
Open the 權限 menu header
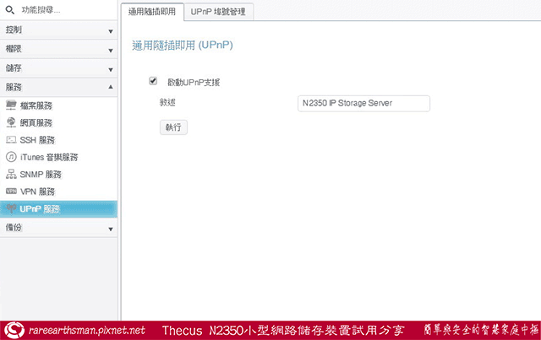(58, 49)
